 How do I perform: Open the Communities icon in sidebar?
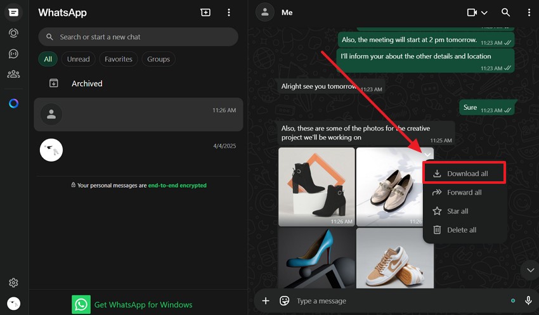13,74
